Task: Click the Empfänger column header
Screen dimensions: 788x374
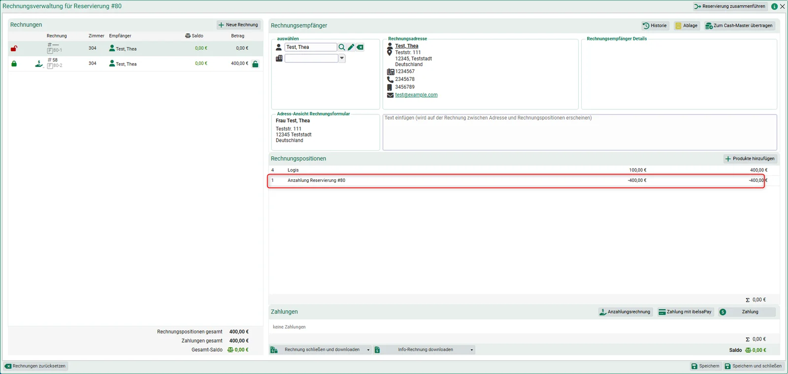Action: point(120,36)
